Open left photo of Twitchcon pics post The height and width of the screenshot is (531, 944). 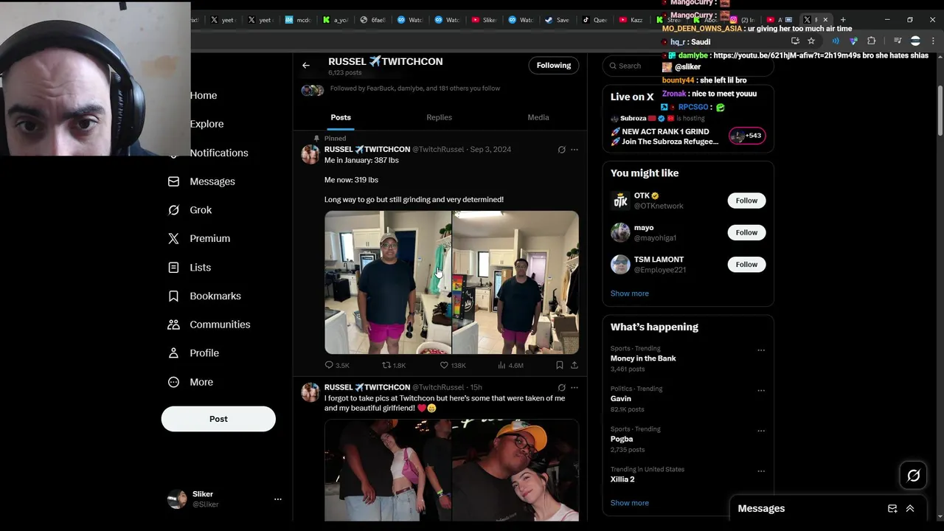pyautogui.click(x=388, y=471)
